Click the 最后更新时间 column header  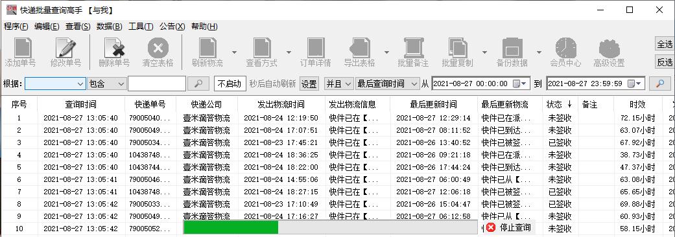[x=434, y=104]
